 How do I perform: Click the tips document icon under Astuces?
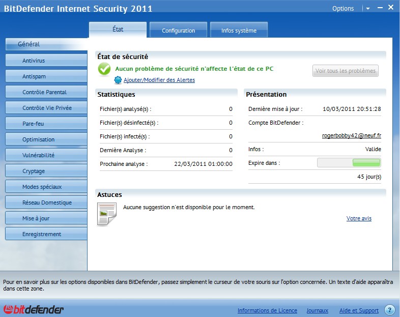pos(107,214)
